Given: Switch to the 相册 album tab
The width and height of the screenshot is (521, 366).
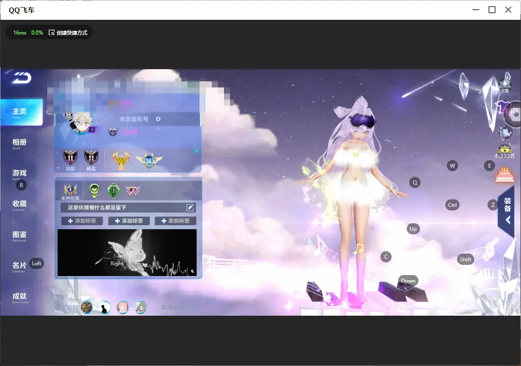Looking at the screenshot, I should (19, 143).
